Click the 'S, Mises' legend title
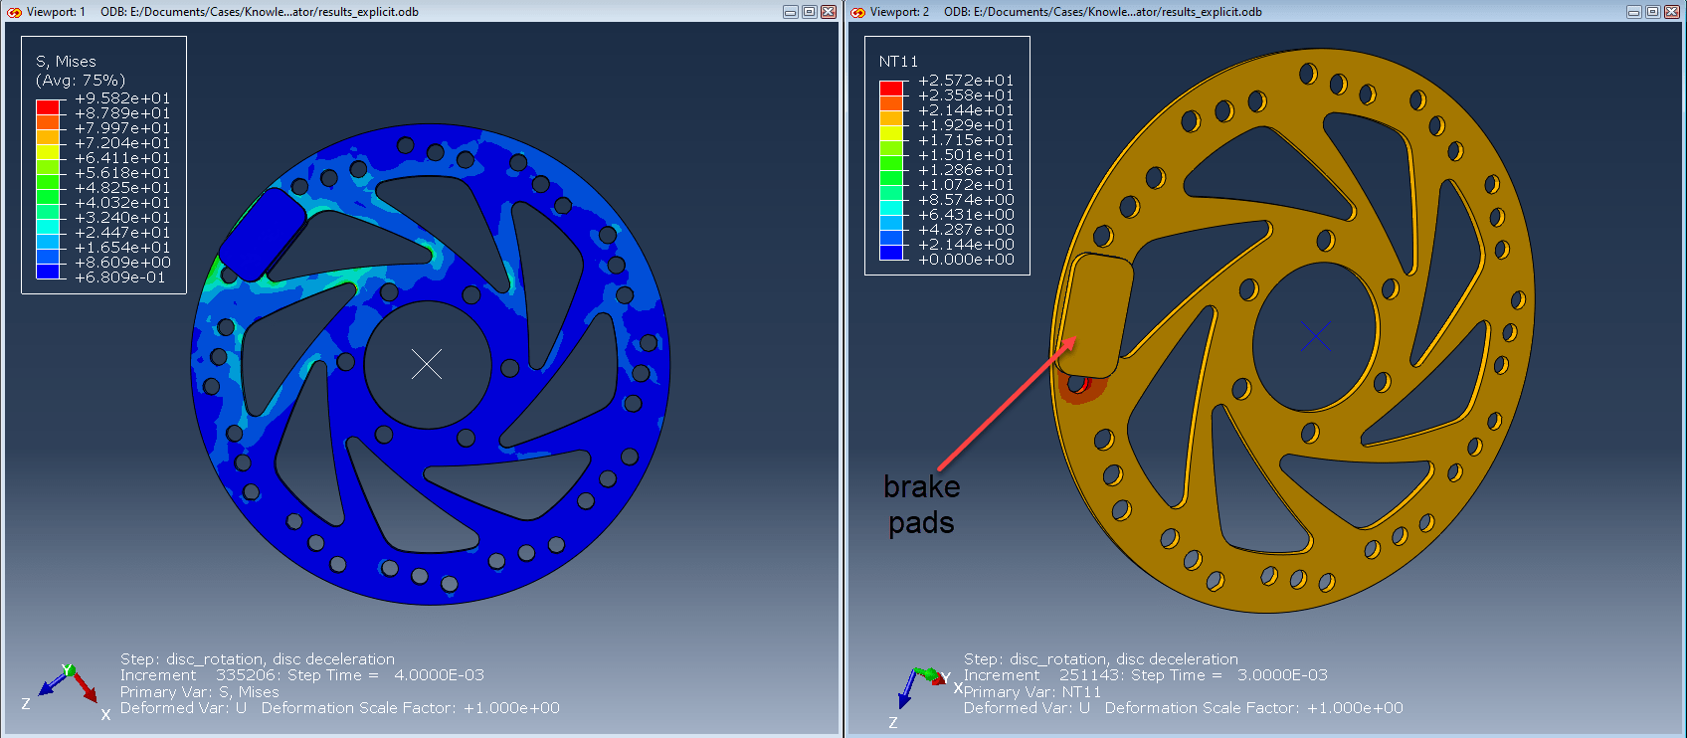 [66, 62]
